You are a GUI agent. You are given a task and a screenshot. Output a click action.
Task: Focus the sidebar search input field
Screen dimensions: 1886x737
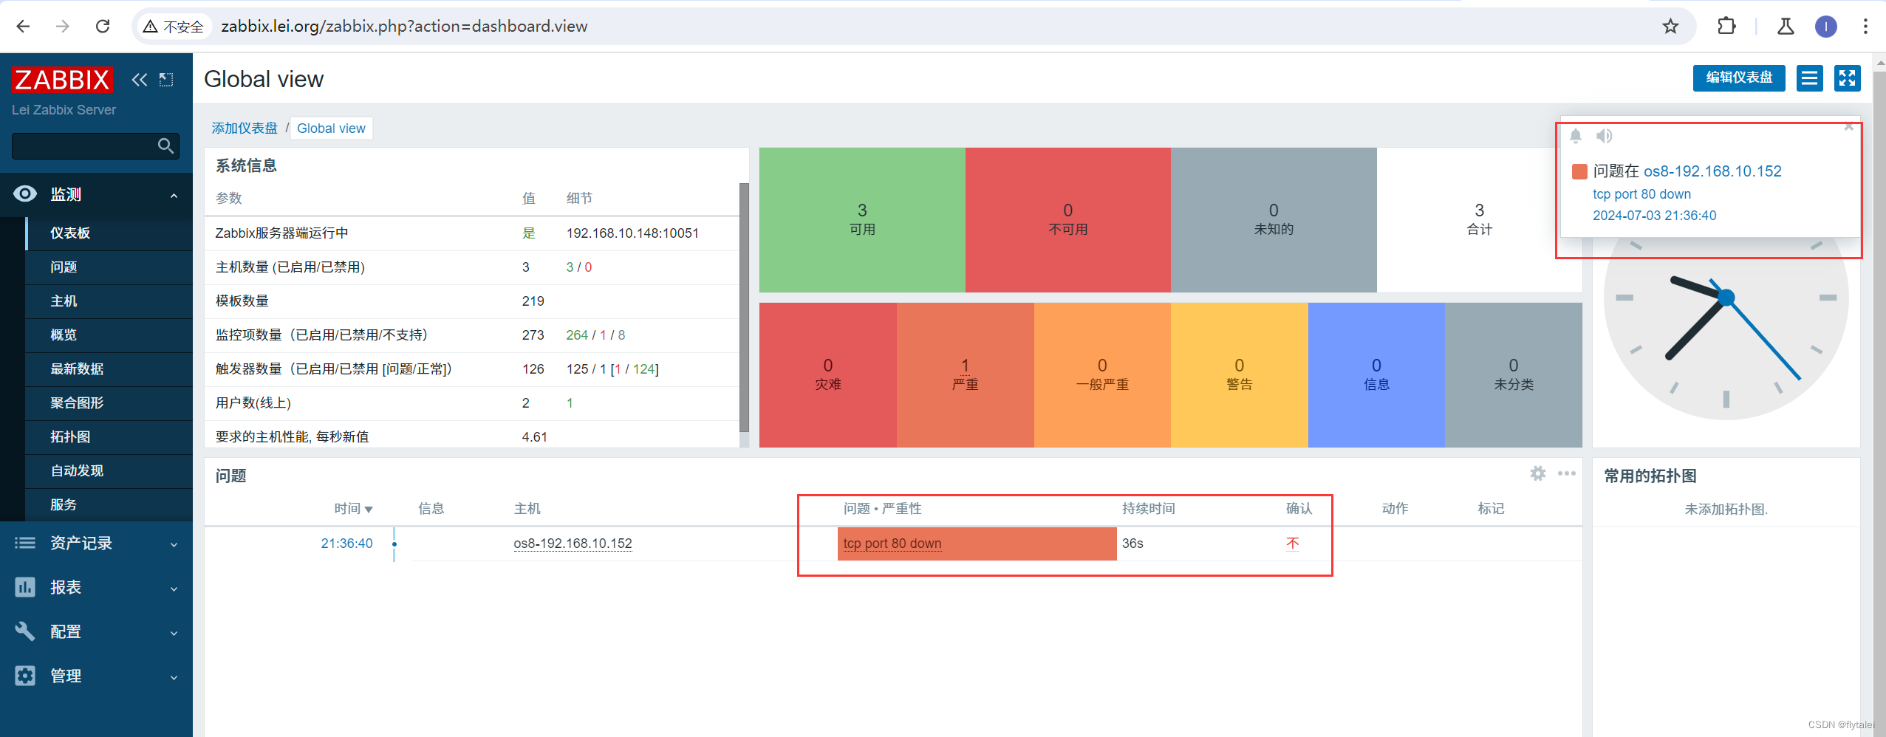(x=83, y=145)
